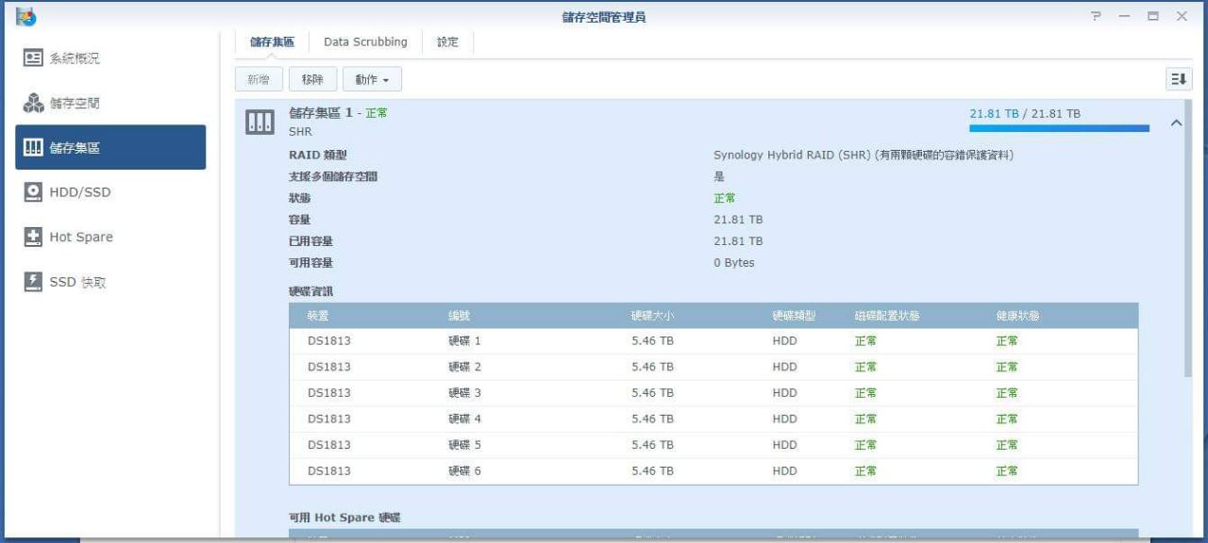Open the 動作 action dropdown
The image size is (1208, 543).
372,80
